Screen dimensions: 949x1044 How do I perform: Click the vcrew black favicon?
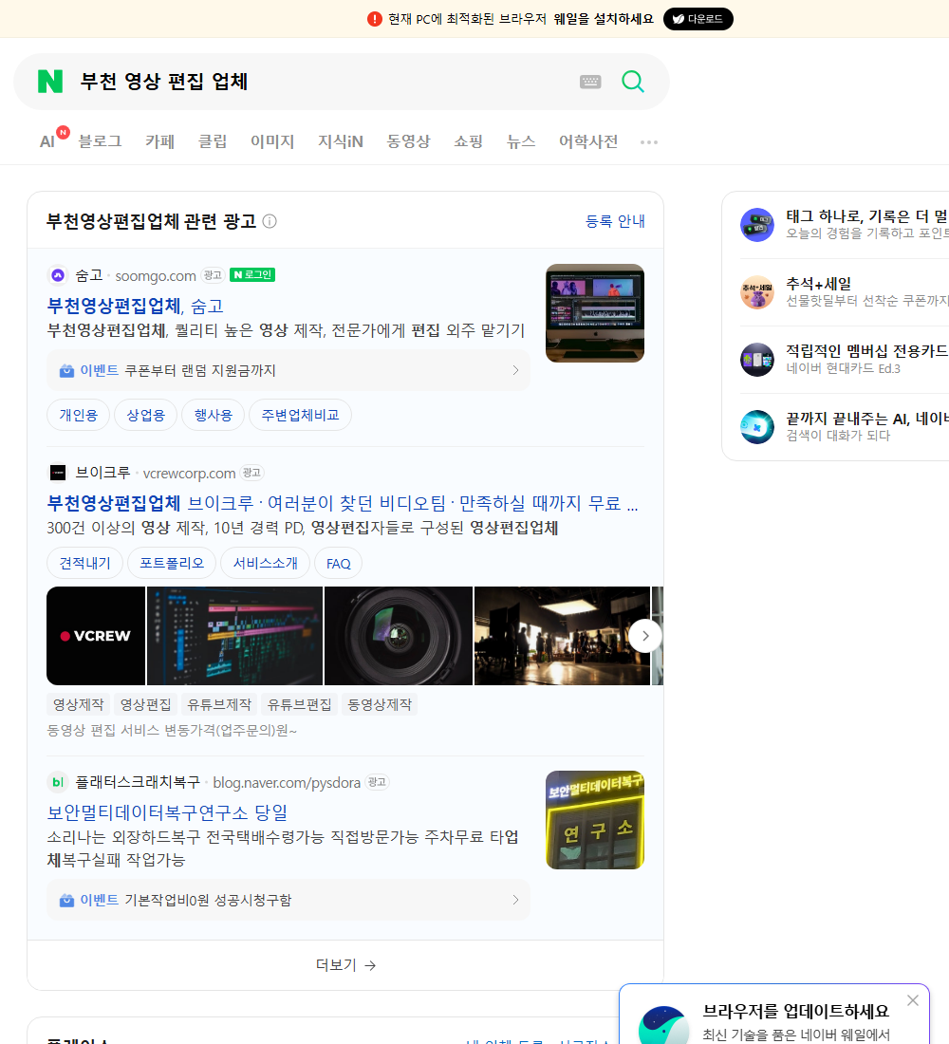pyautogui.click(x=58, y=473)
